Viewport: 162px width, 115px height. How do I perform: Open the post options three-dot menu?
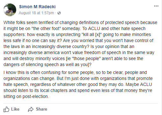156,6
